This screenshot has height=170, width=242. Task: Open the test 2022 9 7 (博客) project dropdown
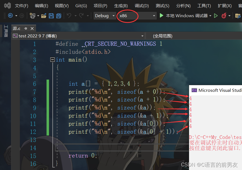[78, 36]
